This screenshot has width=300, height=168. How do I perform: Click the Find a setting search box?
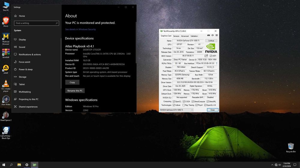coord(36,23)
